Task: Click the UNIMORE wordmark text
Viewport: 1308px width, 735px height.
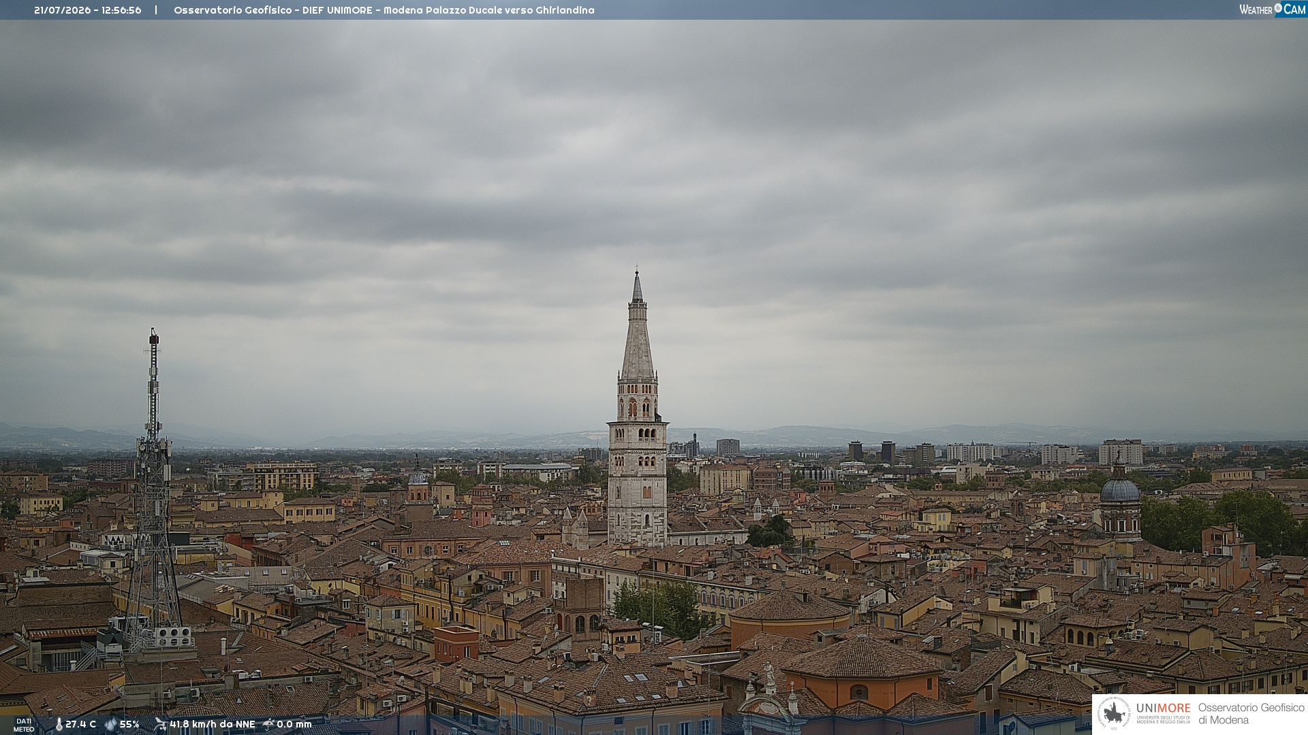Action: 1163,708
